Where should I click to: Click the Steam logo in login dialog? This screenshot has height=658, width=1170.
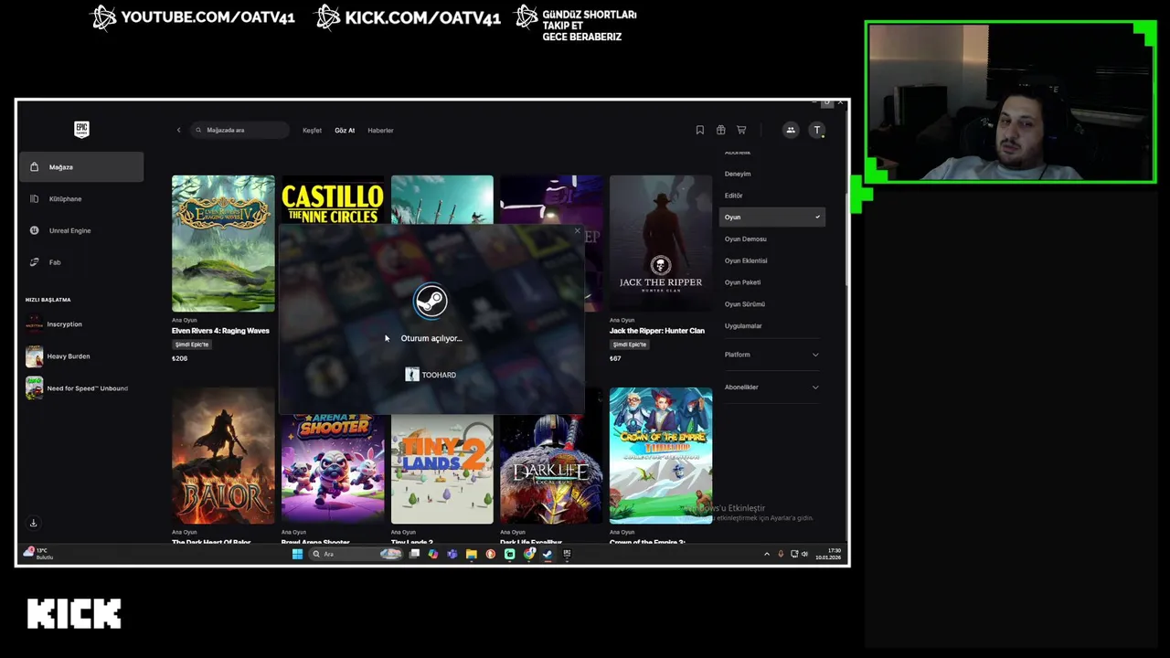pos(431,301)
